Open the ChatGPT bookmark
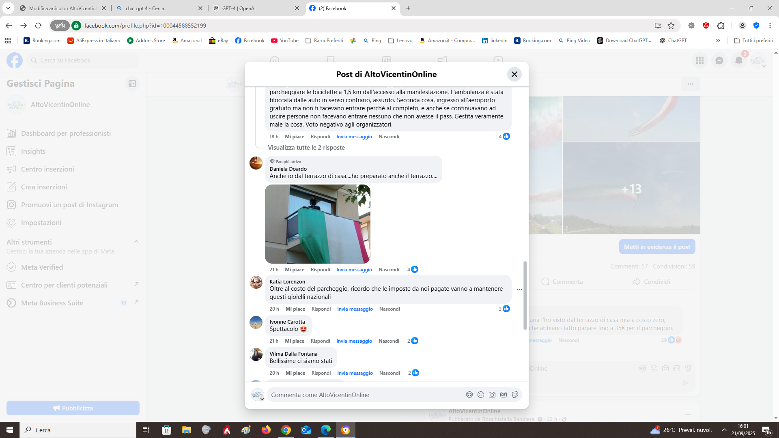The height and width of the screenshot is (438, 779). [x=673, y=41]
